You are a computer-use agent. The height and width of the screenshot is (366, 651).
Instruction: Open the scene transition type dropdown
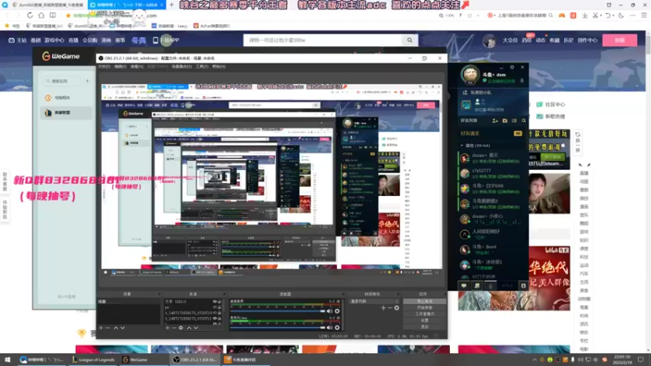pyautogui.click(x=374, y=301)
